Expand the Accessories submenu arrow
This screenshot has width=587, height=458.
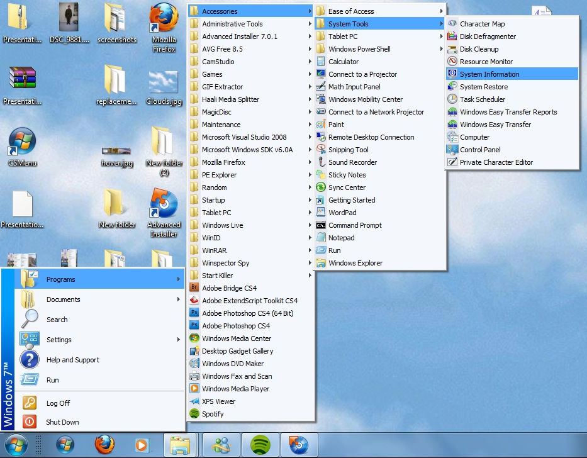coord(310,11)
